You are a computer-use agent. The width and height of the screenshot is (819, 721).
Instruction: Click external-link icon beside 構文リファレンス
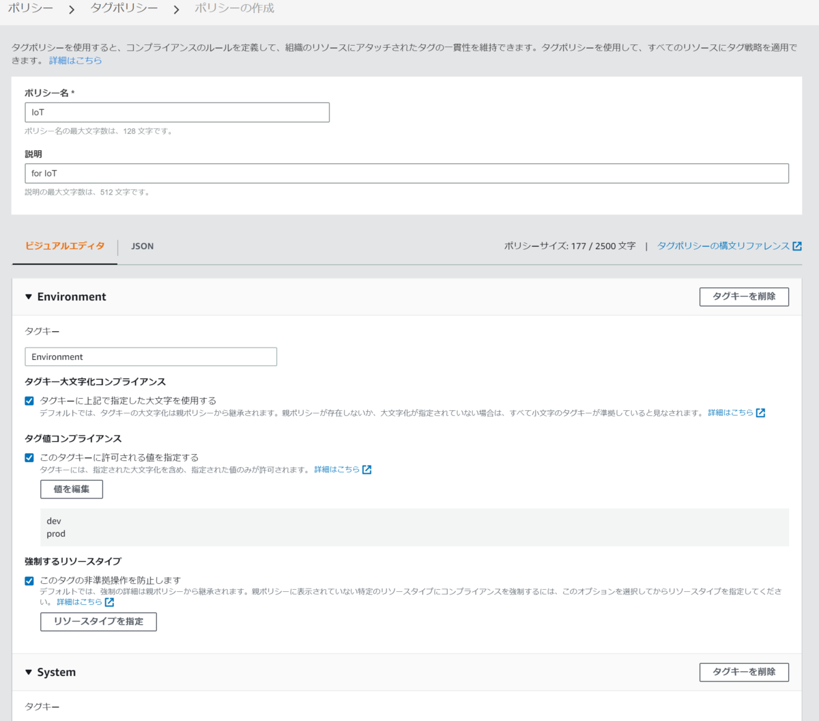(797, 246)
